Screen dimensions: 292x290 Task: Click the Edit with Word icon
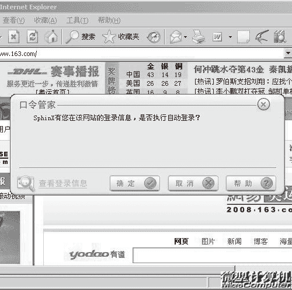tap(217, 37)
